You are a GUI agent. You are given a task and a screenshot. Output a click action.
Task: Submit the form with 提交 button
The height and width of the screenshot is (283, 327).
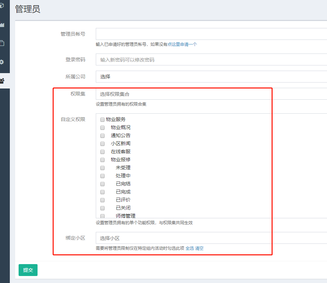pyautogui.click(x=28, y=270)
